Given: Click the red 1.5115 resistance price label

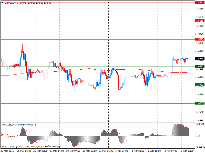Looking at the screenshot, I should (200, 21).
